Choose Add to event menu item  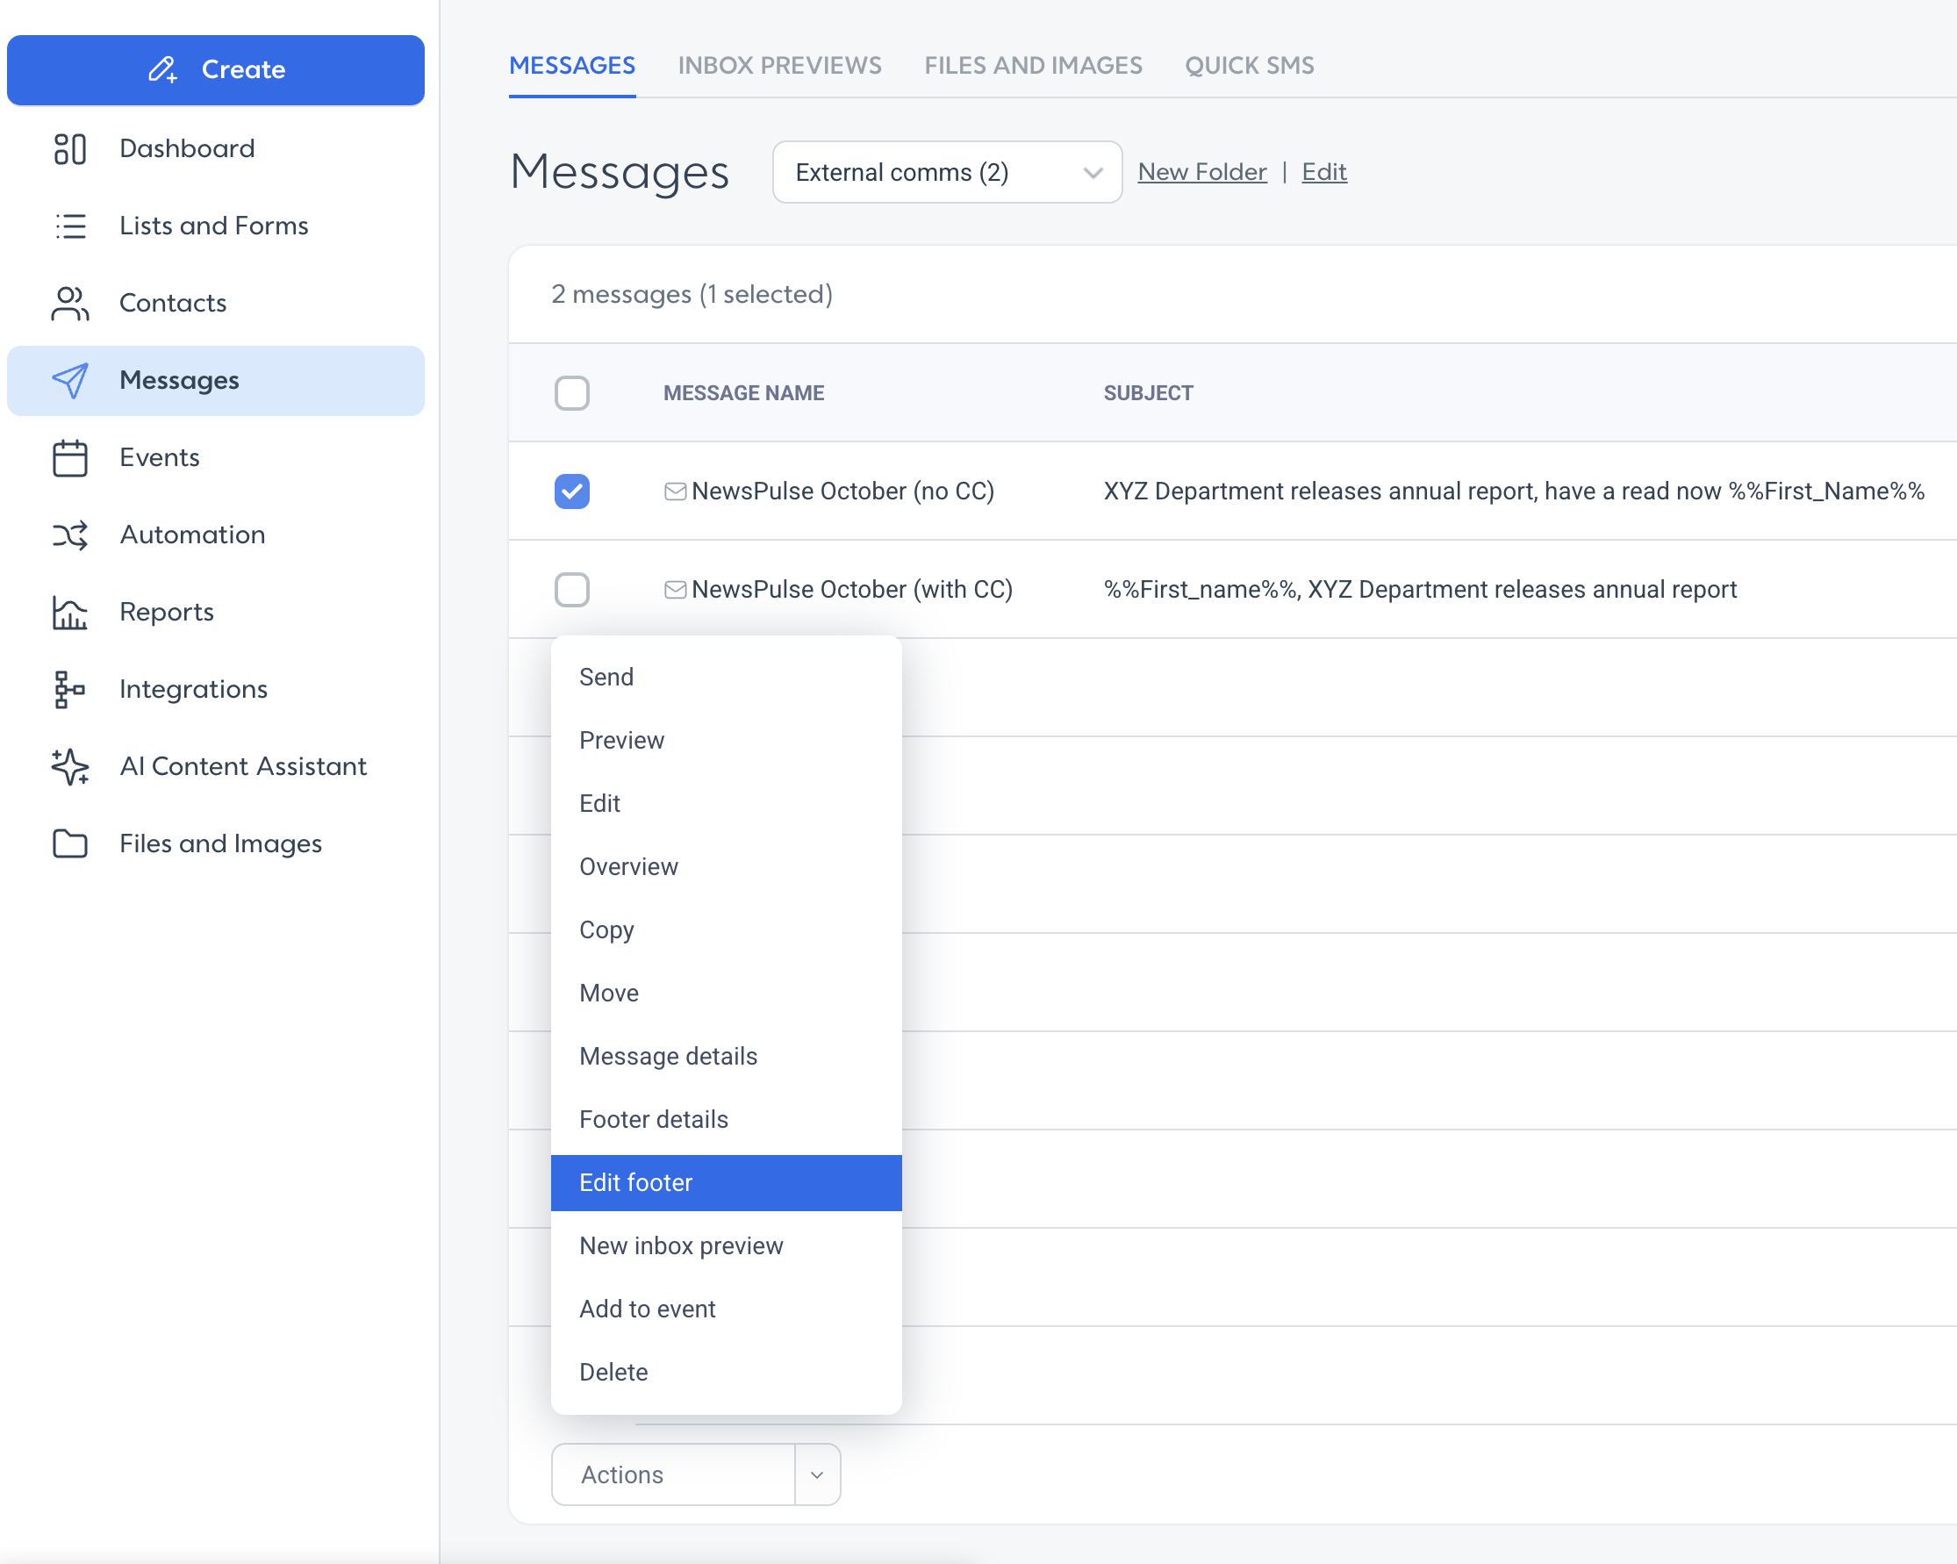click(x=726, y=1309)
